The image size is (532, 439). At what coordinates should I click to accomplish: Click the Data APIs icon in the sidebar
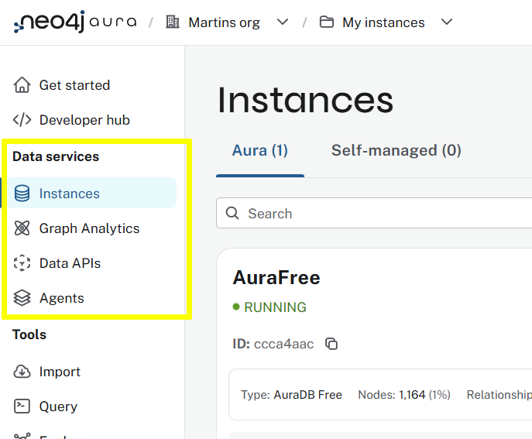22,263
